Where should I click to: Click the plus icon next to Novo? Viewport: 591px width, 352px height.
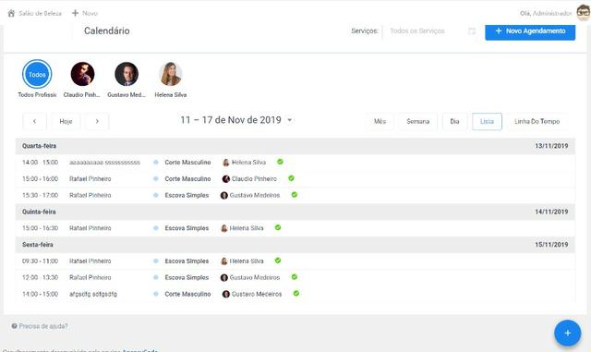[75, 13]
